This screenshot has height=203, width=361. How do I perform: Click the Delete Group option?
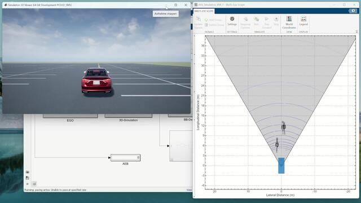[214, 25]
